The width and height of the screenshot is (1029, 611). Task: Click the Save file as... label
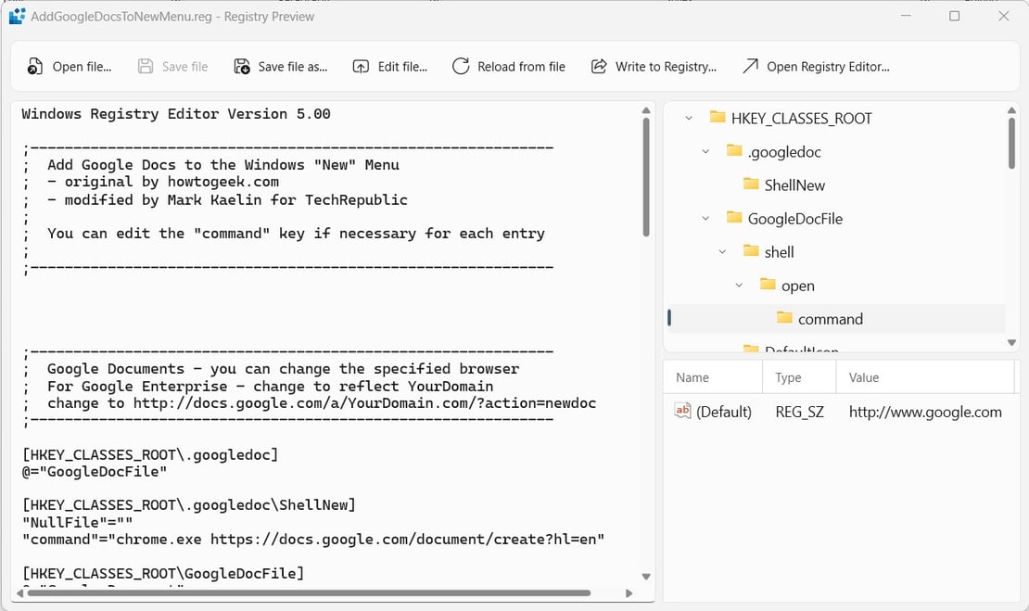293,67
